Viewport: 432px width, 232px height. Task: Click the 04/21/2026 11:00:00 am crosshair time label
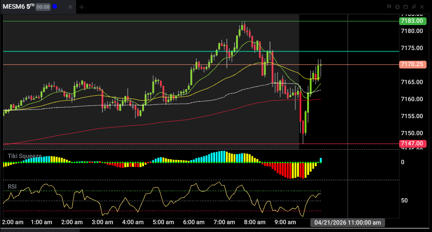pyautogui.click(x=347, y=222)
